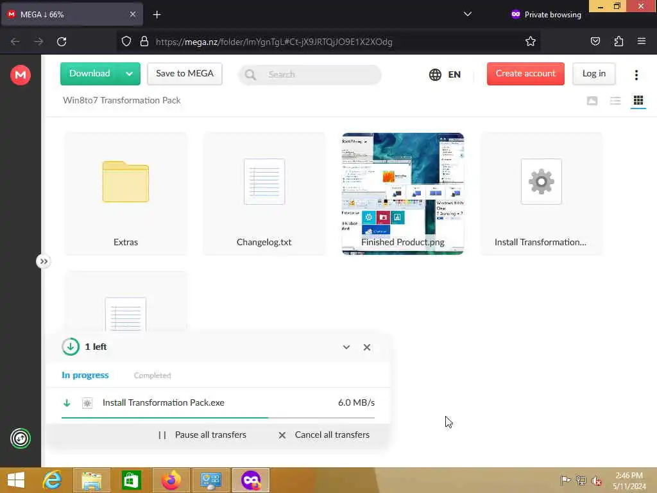
Task: Click the site security padlock icon
Action: tap(144, 42)
